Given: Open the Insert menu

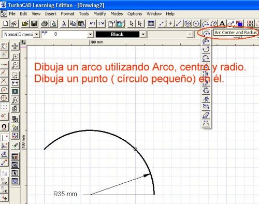Looking at the screenshot, I should point(51,14).
